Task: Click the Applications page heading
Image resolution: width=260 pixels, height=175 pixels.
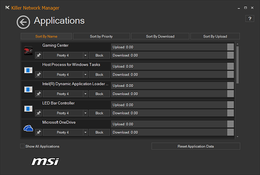Action: point(59,21)
